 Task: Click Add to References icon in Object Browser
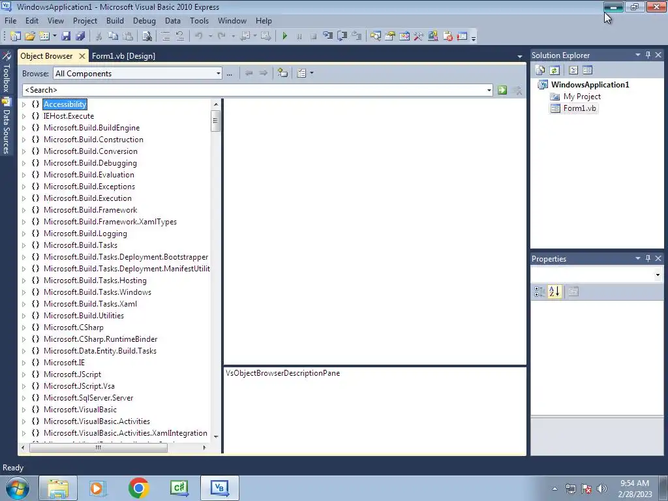(282, 73)
